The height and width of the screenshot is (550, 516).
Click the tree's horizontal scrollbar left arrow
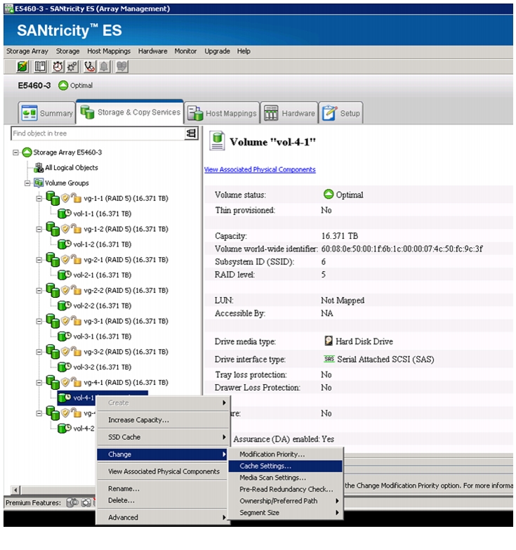pyautogui.click(x=15, y=490)
